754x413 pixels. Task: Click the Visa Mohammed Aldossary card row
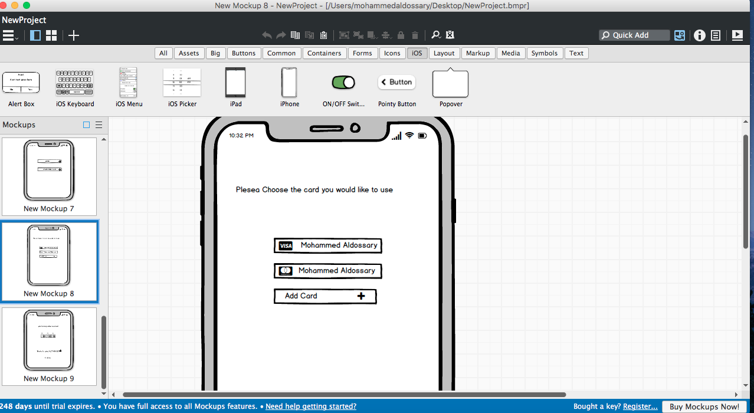327,245
